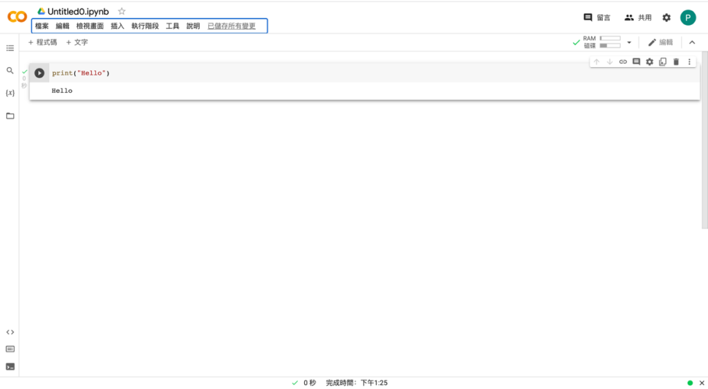Run the print("Hello") code cell
708x389 pixels.
[39, 73]
